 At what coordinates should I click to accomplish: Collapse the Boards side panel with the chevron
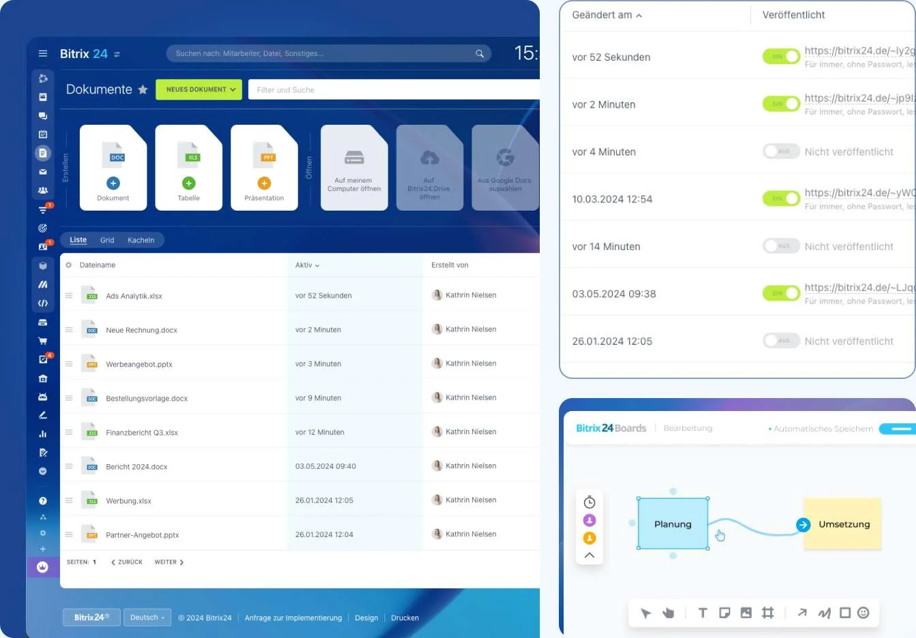coord(590,556)
